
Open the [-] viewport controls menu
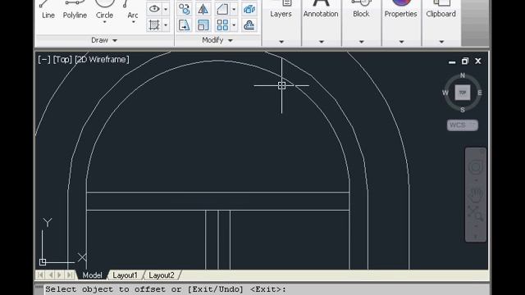point(44,60)
